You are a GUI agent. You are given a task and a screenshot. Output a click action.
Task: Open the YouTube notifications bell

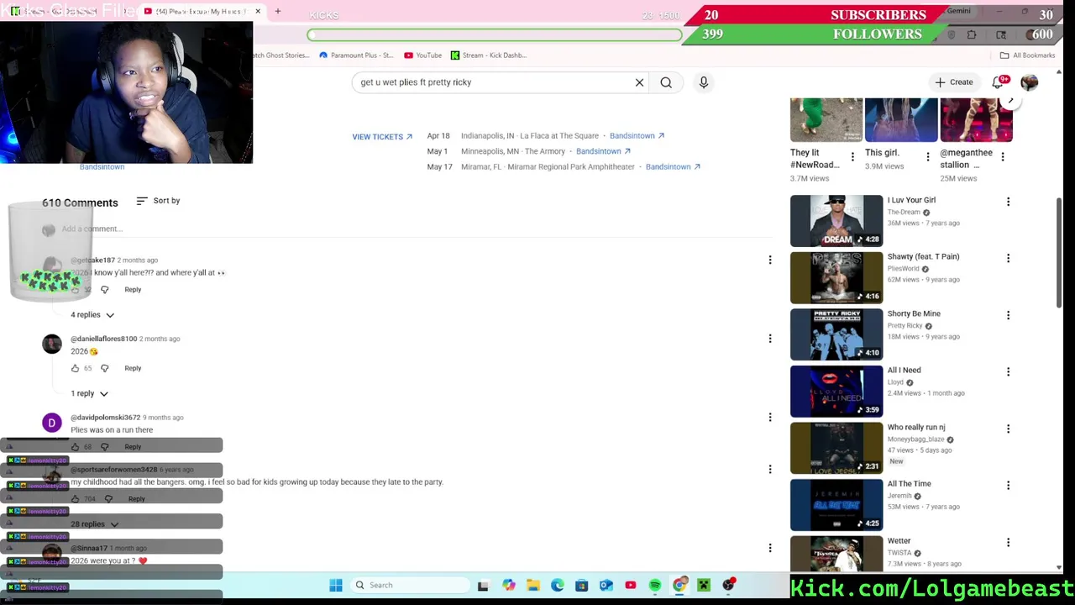(x=999, y=82)
